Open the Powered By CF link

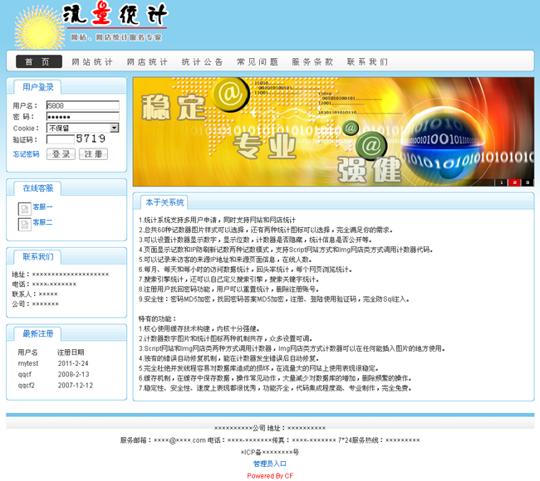click(270, 476)
